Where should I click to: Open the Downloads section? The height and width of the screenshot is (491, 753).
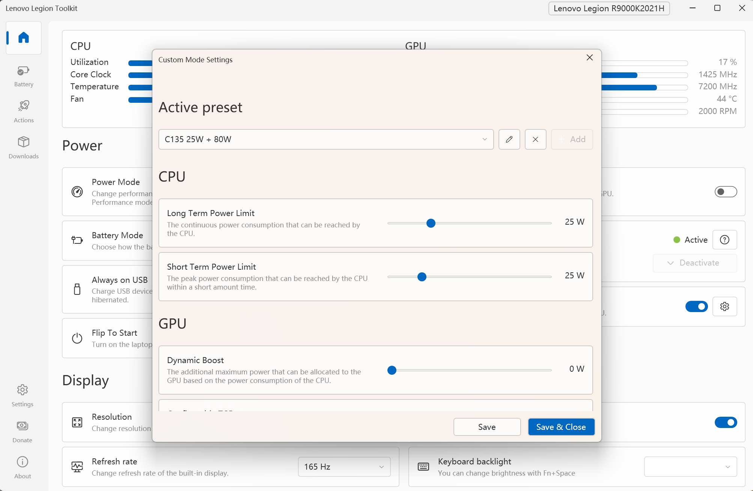[x=23, y=146]
